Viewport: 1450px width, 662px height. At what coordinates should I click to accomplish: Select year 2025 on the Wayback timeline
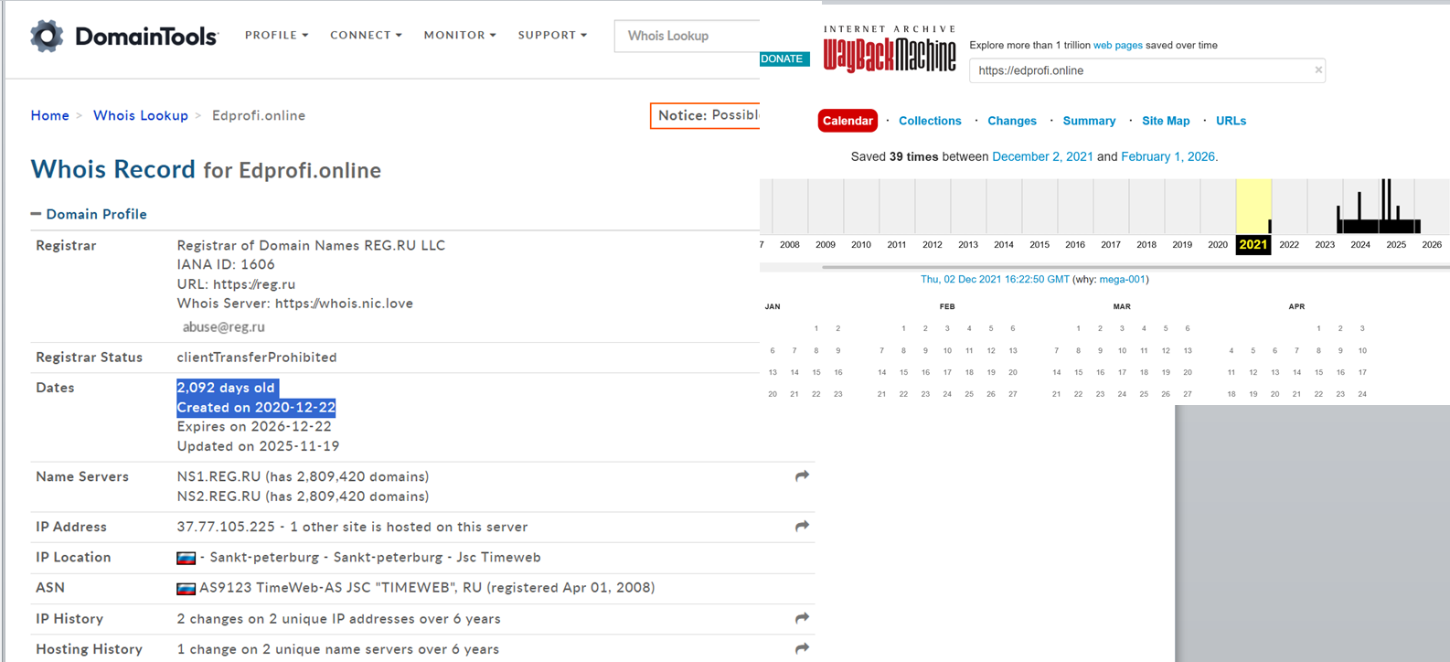[x=1396, y=244]
